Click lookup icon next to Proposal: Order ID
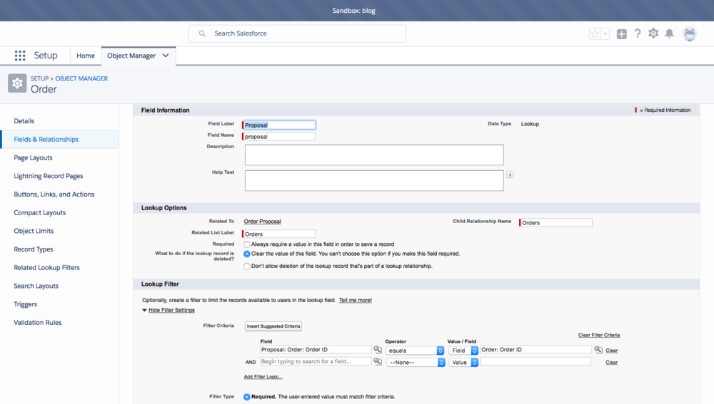 coord(377,350)
